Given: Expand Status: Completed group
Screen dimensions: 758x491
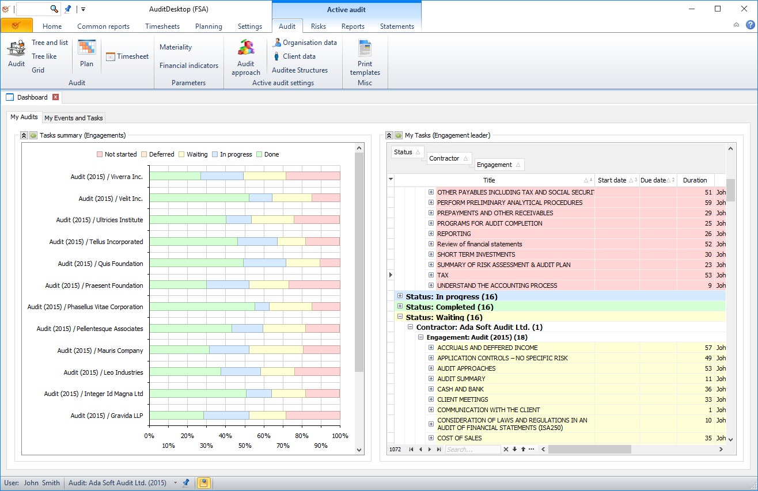Looking at the screenshot, I should pos(400,306).
